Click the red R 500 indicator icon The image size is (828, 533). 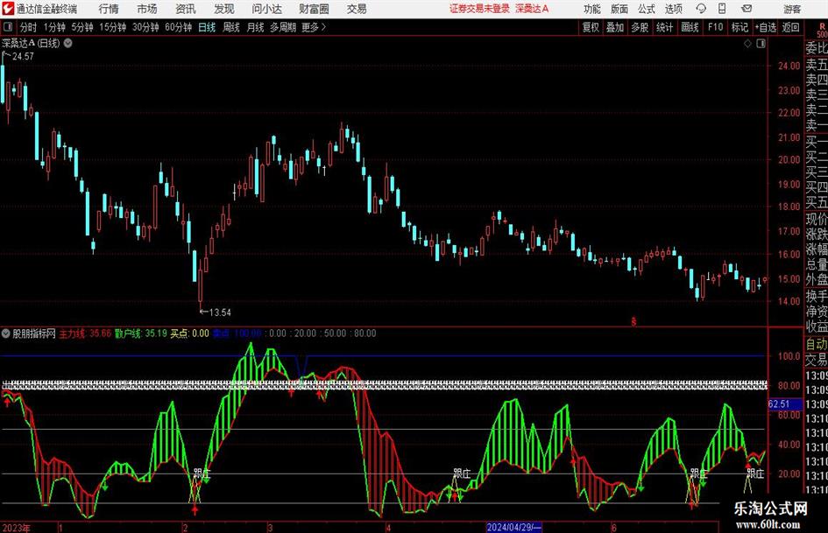[x=820, y=27]
